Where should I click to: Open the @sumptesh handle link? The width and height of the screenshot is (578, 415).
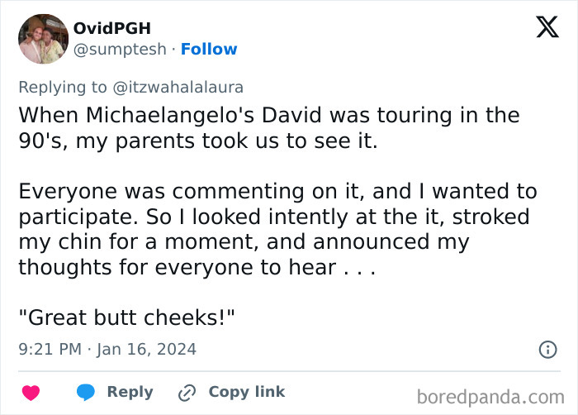tap(120, 50)
